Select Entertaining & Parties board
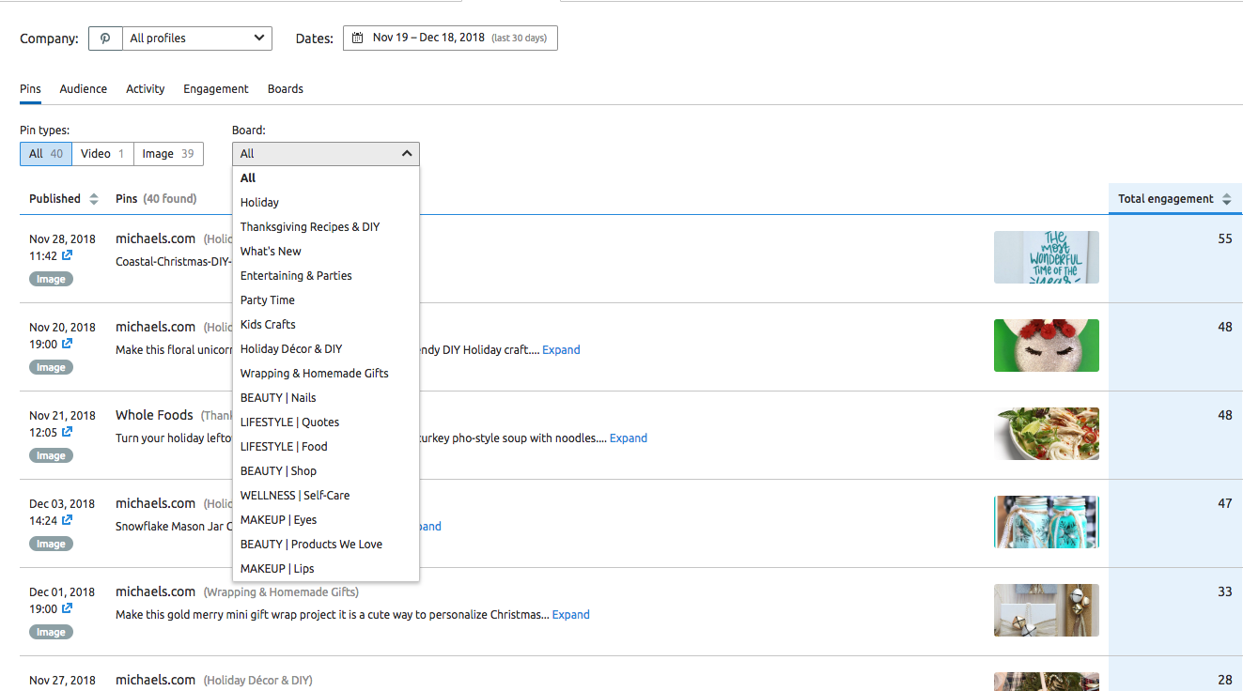1243x691 pixels. [x=326, y=276]
